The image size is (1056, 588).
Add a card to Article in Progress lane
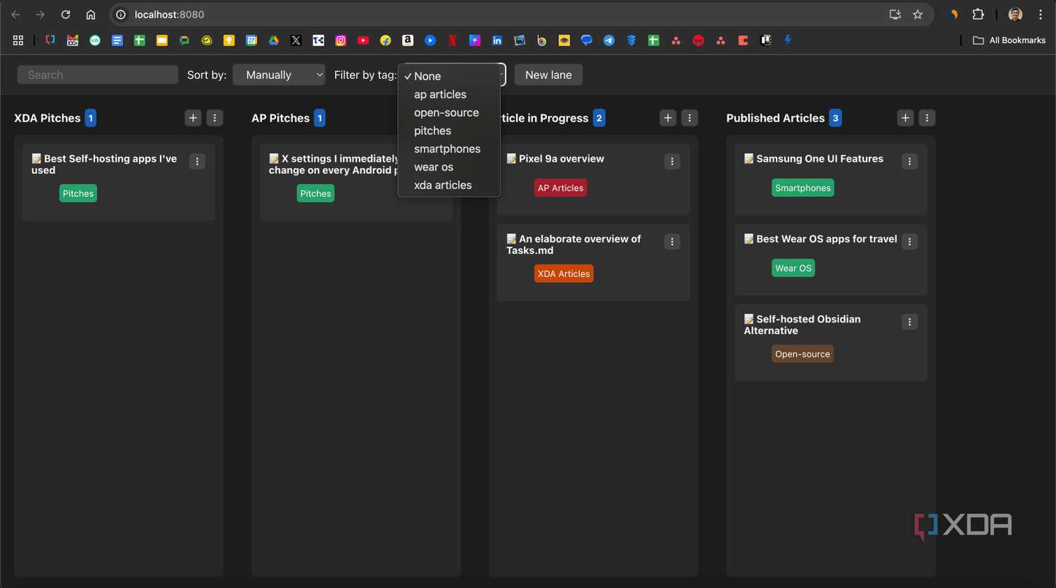coord(668,118)
